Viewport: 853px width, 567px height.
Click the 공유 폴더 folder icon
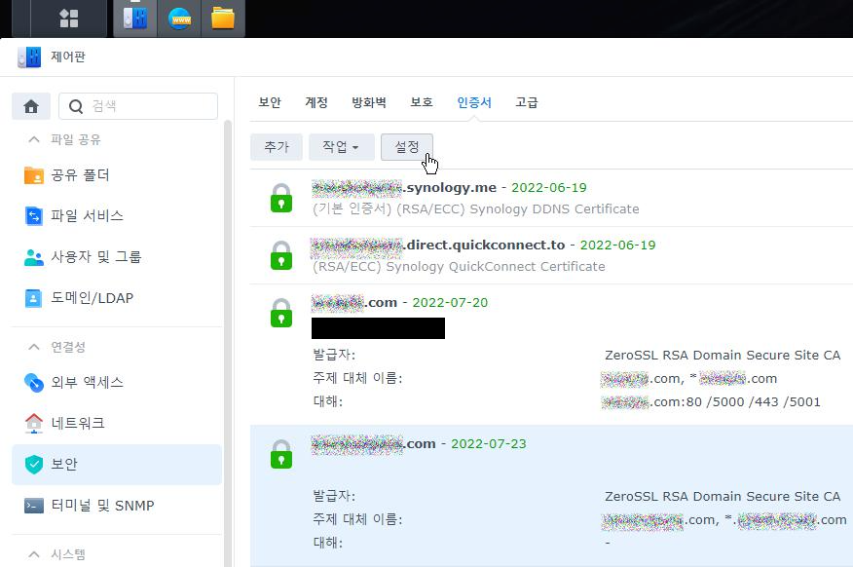tap(34, 175)
